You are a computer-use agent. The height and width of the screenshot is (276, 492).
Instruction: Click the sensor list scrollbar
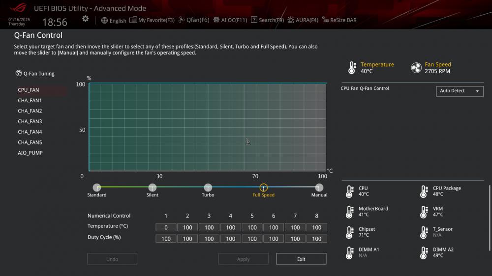pyautogui.click(x=490, y=218)
